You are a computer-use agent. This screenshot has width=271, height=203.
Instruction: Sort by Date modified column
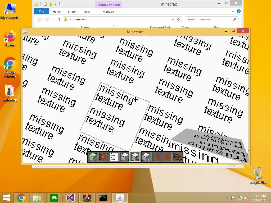[x=160, y=27]
